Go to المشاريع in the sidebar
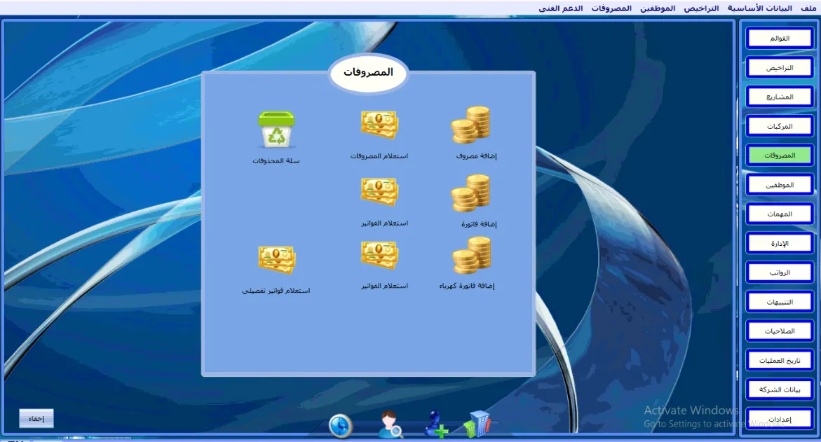This screenshot has height=442, width=821. (780, 97)
